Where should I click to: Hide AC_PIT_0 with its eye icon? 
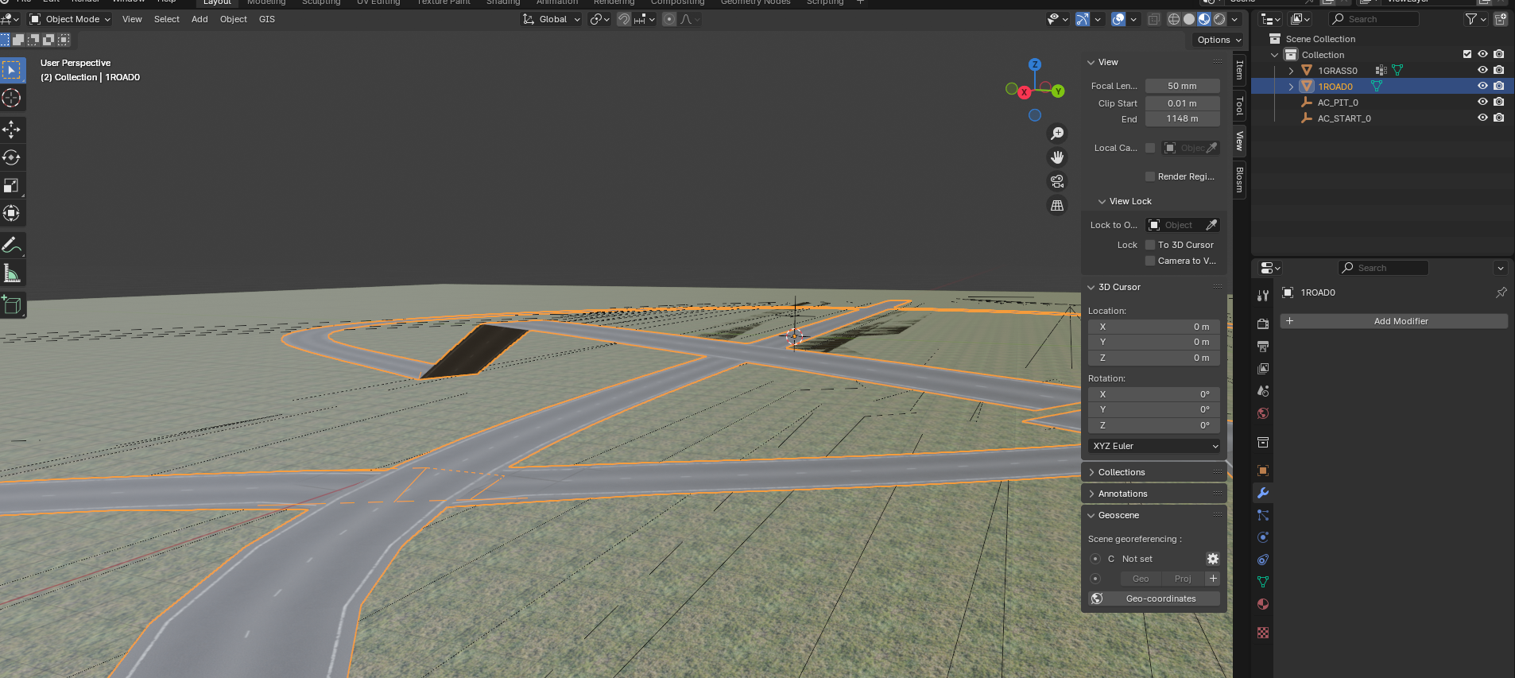(x=1482, y=102)
